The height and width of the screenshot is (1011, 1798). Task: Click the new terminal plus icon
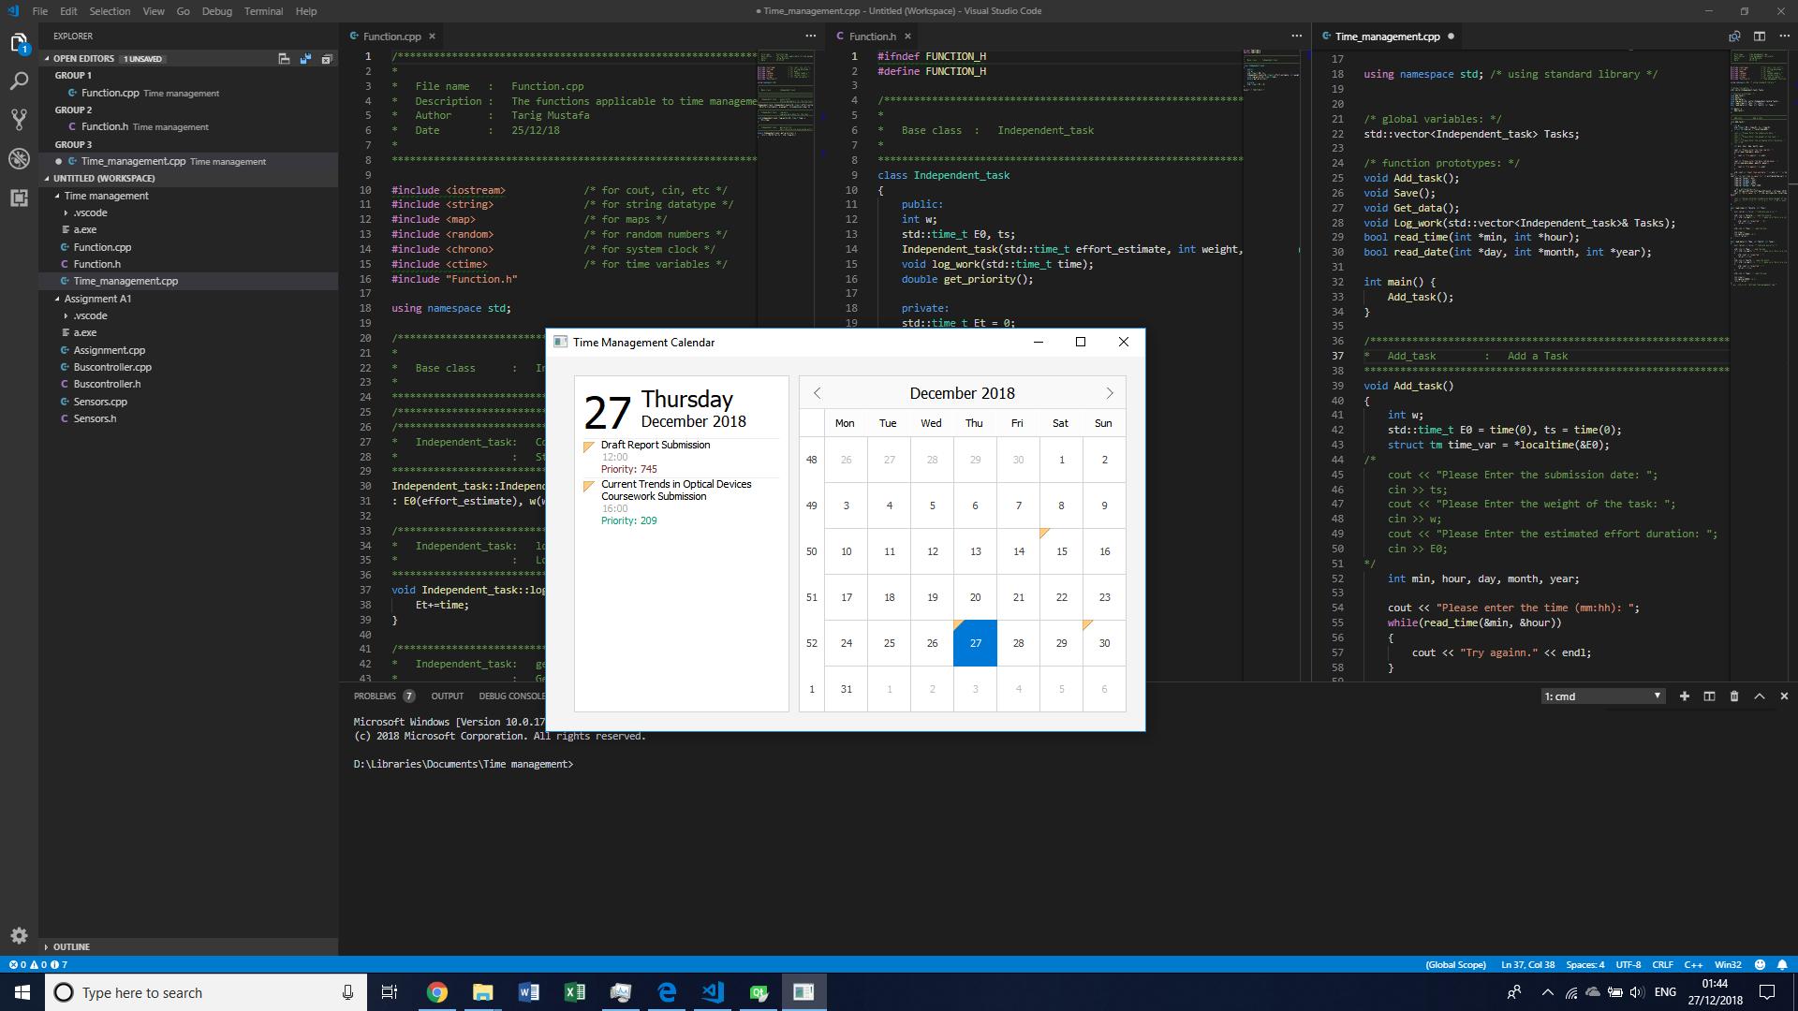1685,696
